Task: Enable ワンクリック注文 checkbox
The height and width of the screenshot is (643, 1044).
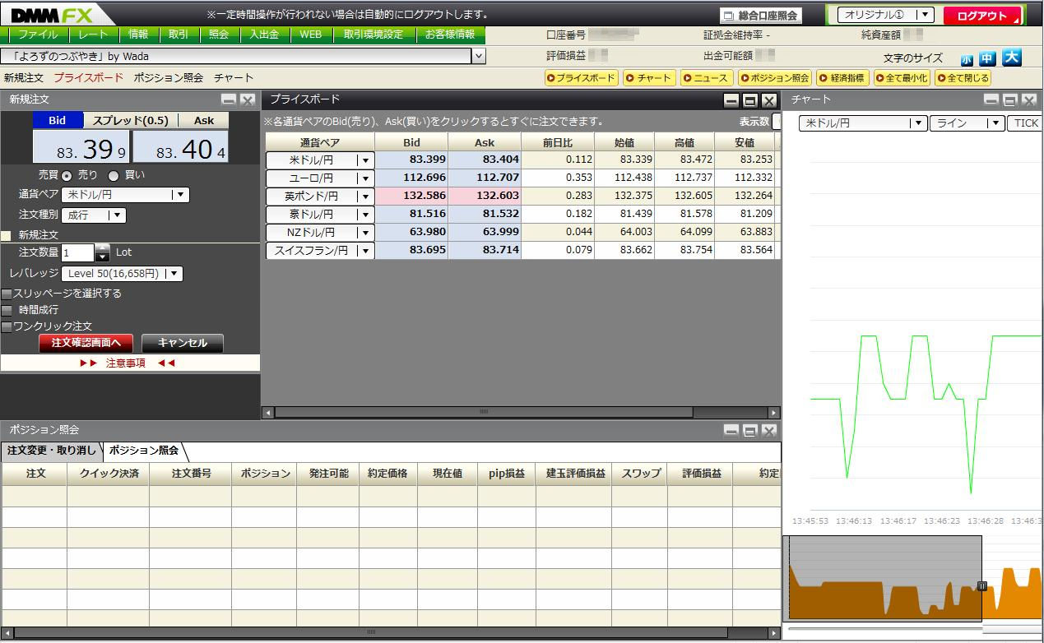Action: click(x=7, y=326)
